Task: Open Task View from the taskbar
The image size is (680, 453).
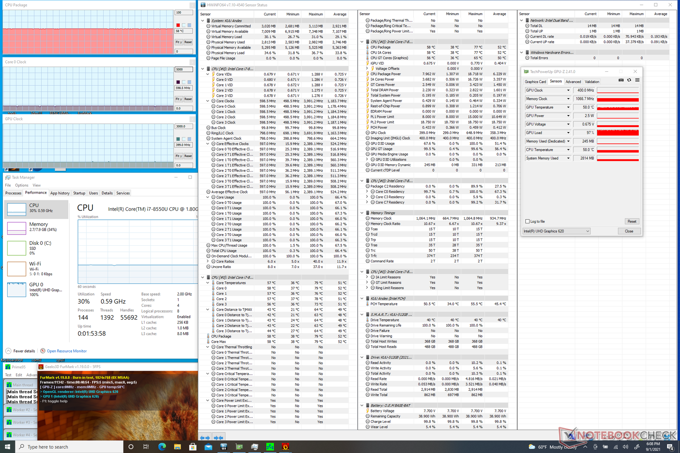Action: click(x=146, y=447)
